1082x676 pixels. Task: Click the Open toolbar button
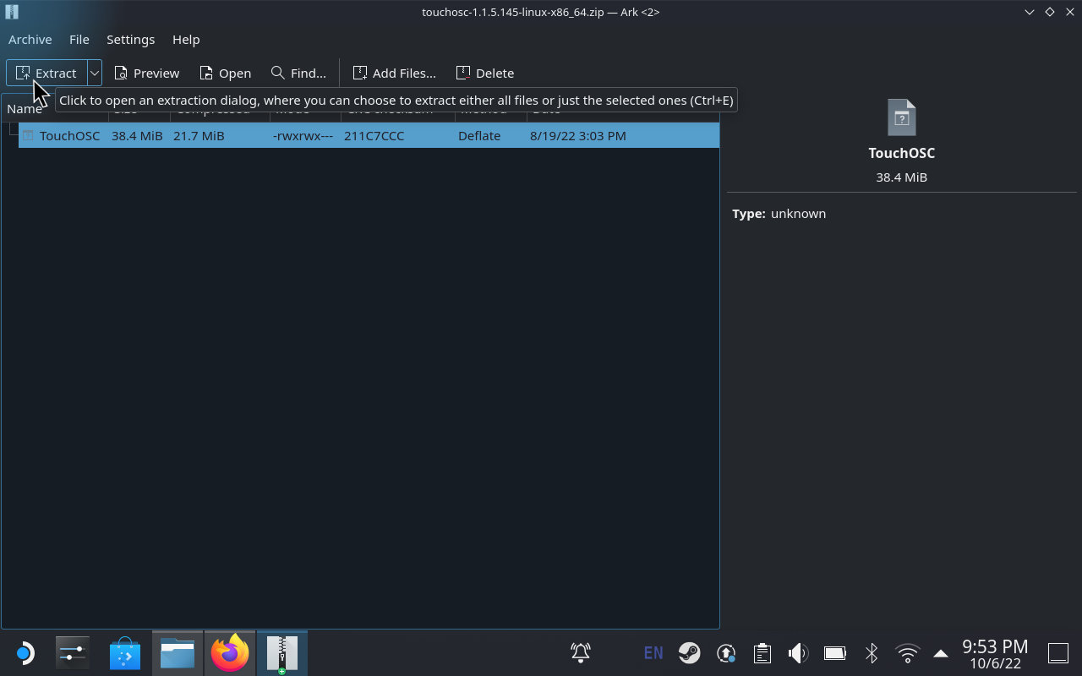pyautogui.click(x=225, y=73)
